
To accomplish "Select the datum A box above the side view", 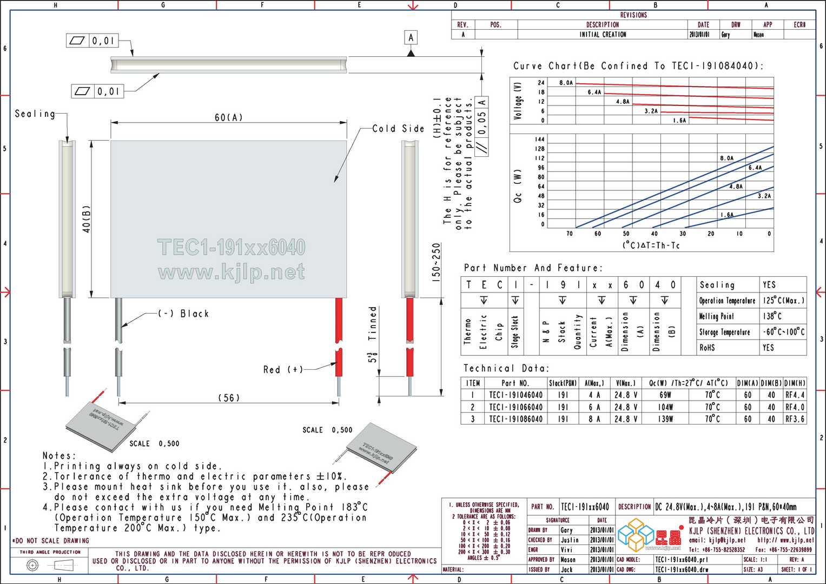I will coord(411,38).
